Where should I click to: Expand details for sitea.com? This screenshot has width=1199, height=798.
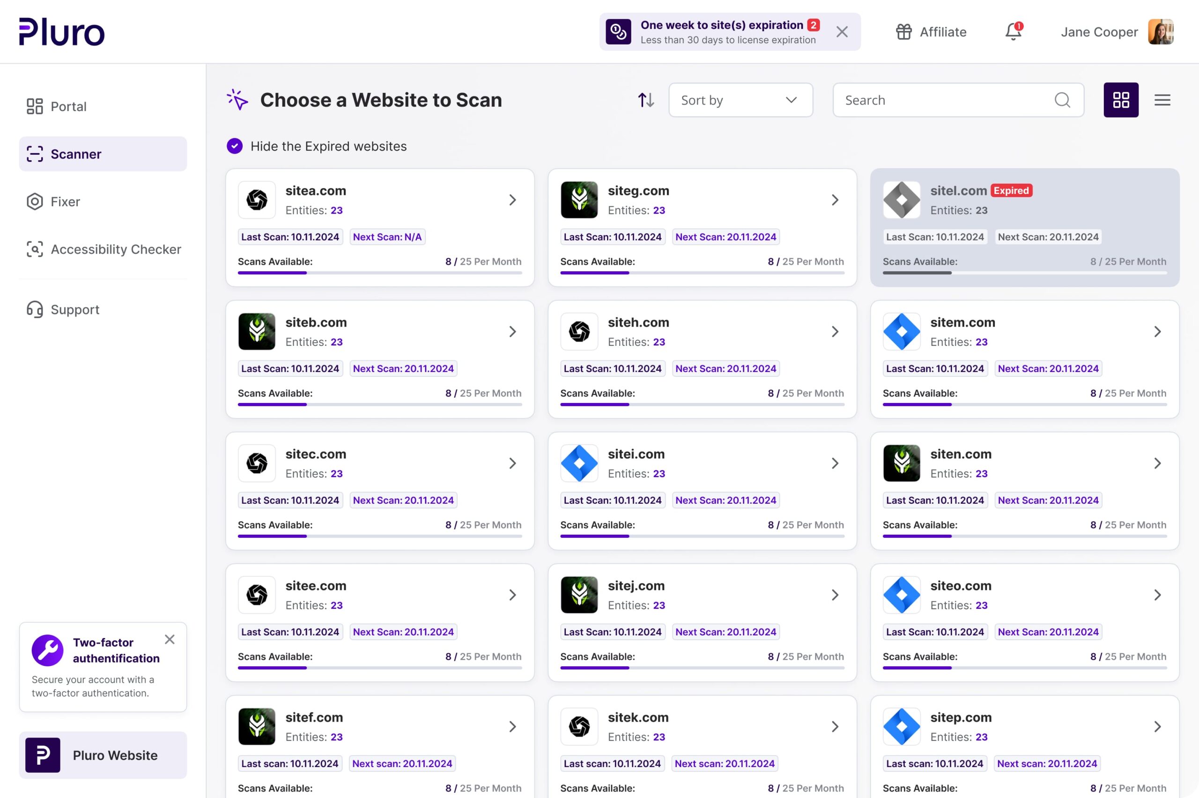click(x=512, y=200)
